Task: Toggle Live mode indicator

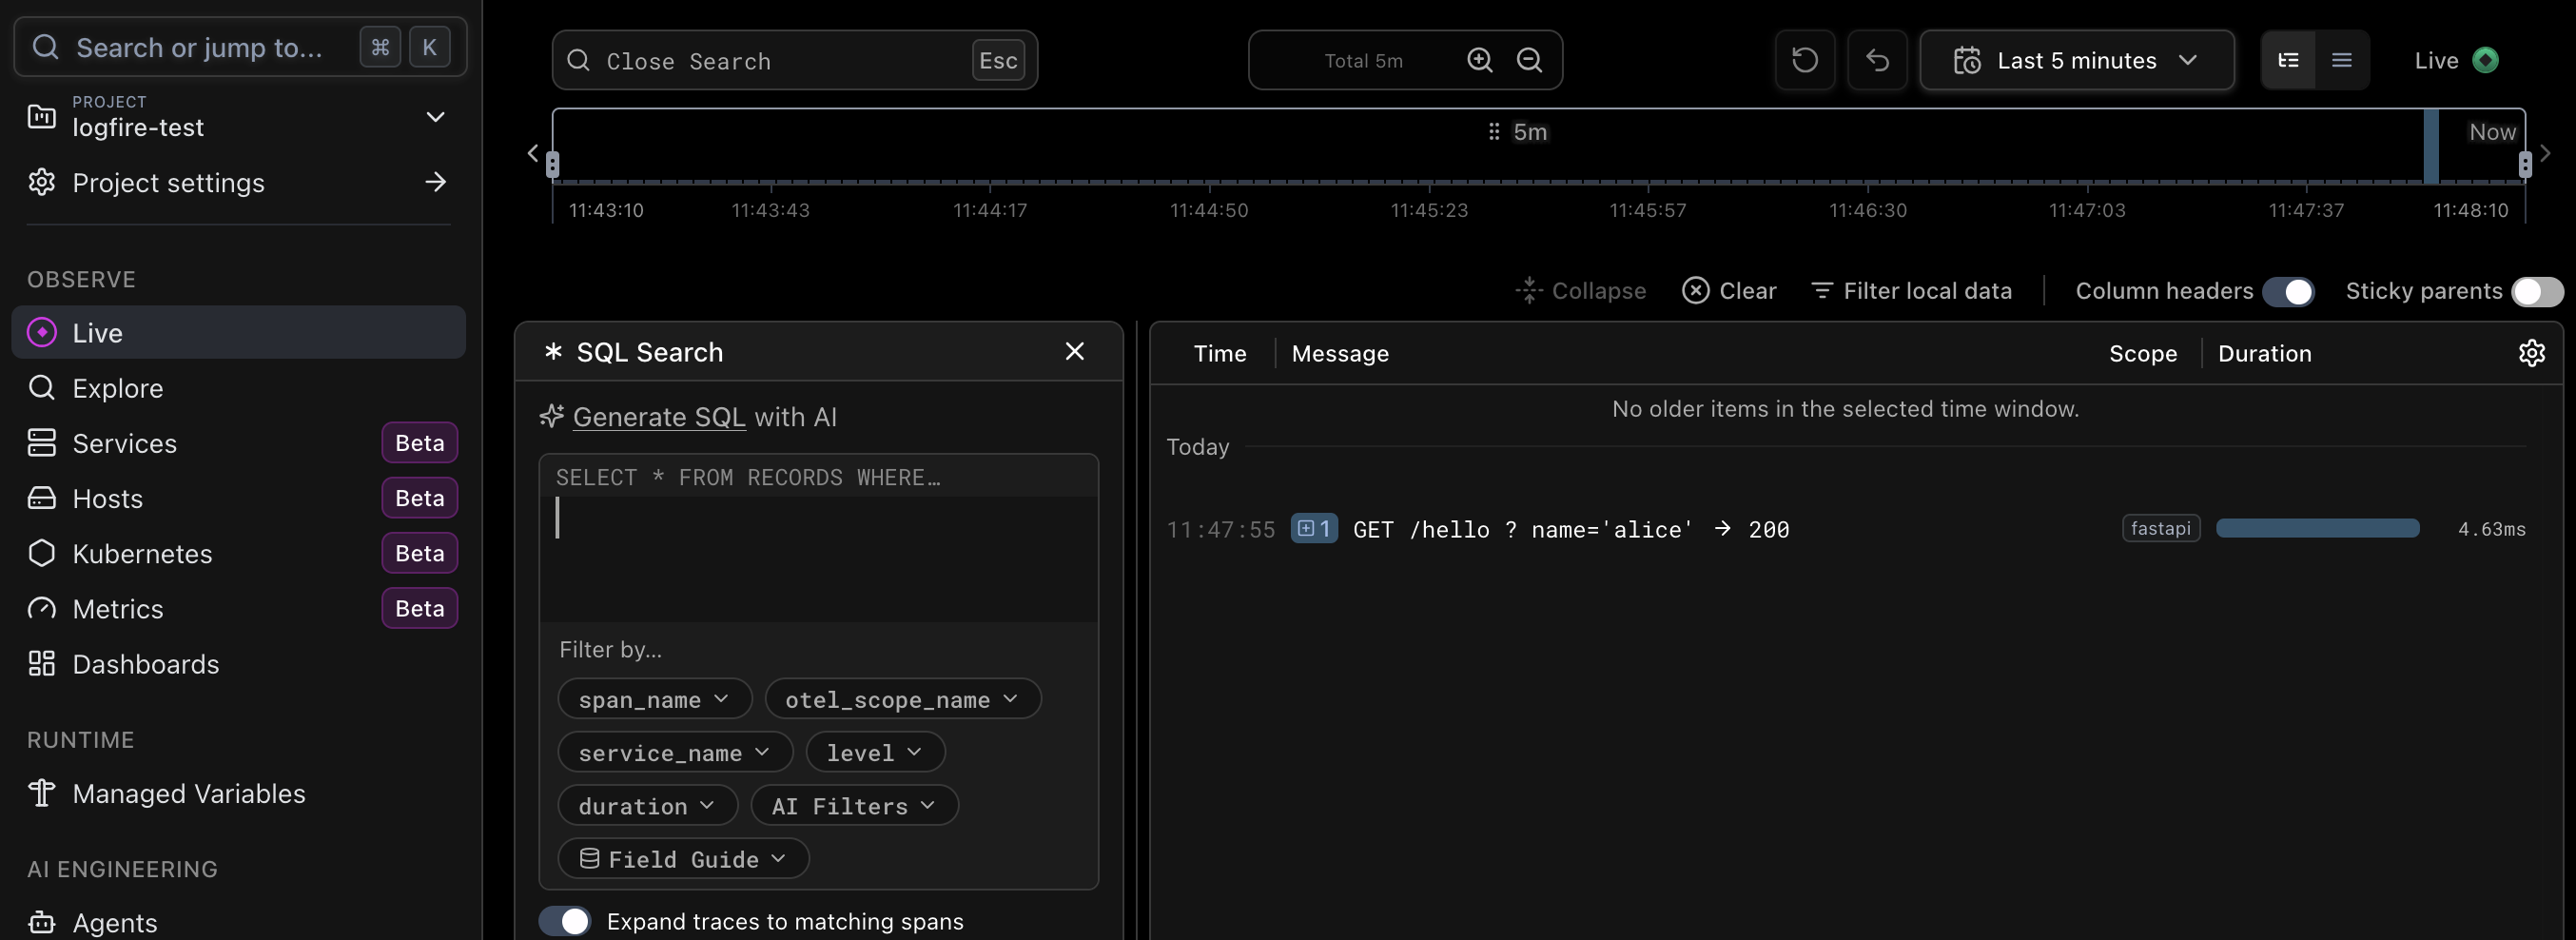Action: point(2455,61)
